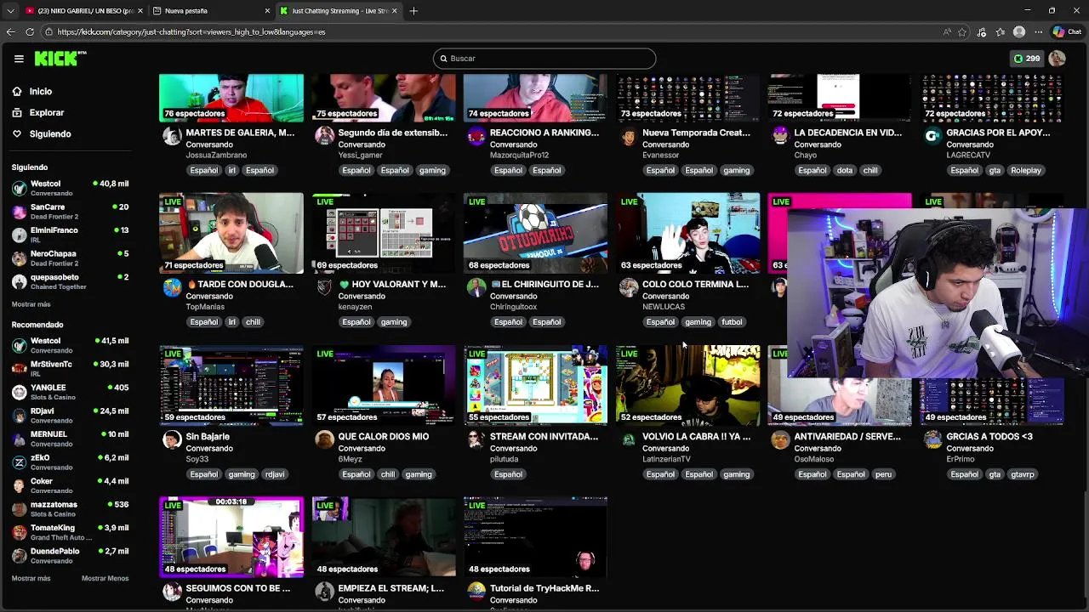Click Yessi_gamer channel avatar
This screenshot has width=1089, height=612.
(x=324, y=136)
